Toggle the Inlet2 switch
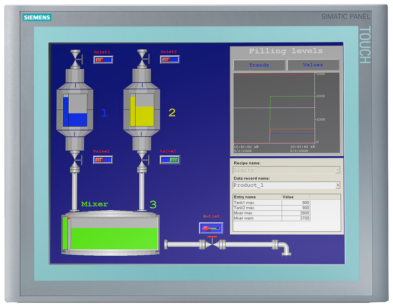Image resolution: width=393 pixels, height=307 pixels. (x=170, y=59)
